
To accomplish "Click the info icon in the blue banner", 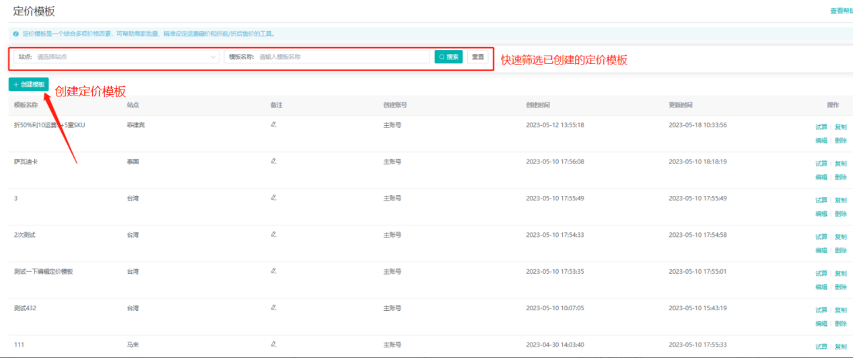I will tap(16, 34).
